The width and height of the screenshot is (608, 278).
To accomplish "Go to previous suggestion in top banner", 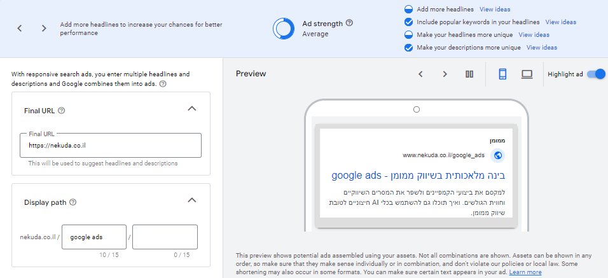I will (20, 29).
